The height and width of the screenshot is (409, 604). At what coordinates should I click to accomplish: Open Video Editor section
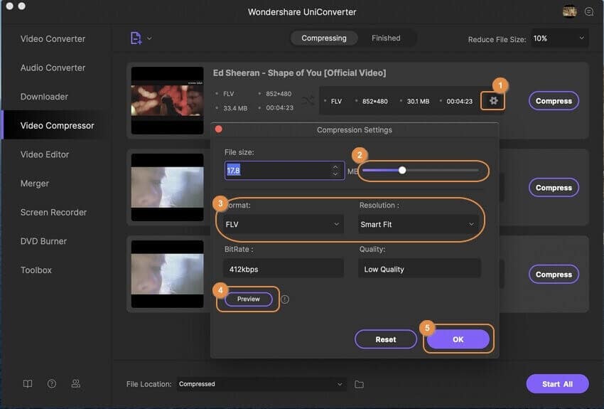(x=45, y=154)
